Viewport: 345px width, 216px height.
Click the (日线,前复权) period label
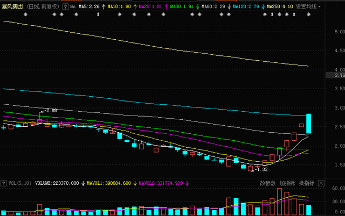coord(43,7)
